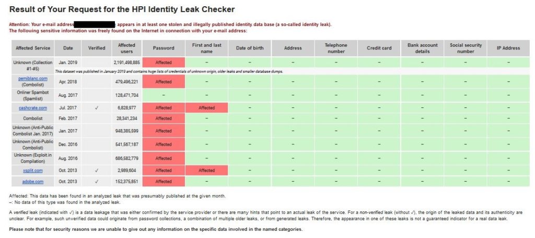The width and height of the screenshot is (535, 238).
Task: Click red Affected password cell for adobe.com
Action: coord(164,181)
